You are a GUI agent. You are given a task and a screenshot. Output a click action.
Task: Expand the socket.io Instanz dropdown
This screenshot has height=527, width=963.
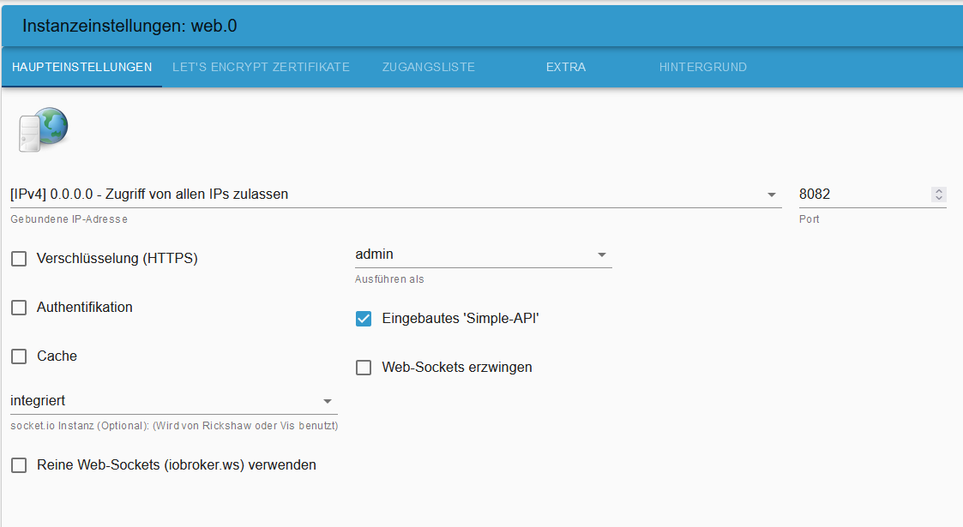click(173, 401)
